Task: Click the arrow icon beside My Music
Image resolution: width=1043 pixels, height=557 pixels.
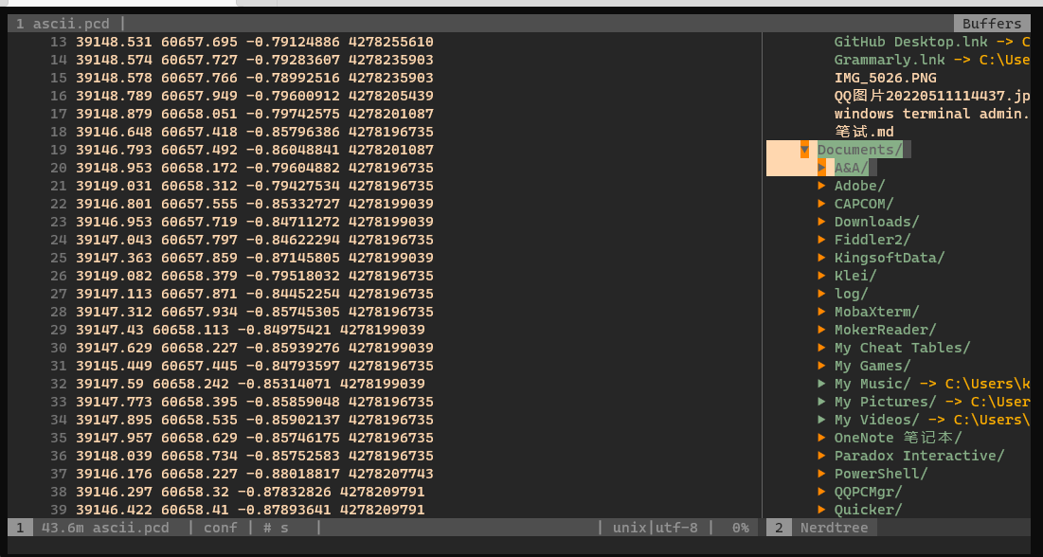Action: [x=821, y=384]
